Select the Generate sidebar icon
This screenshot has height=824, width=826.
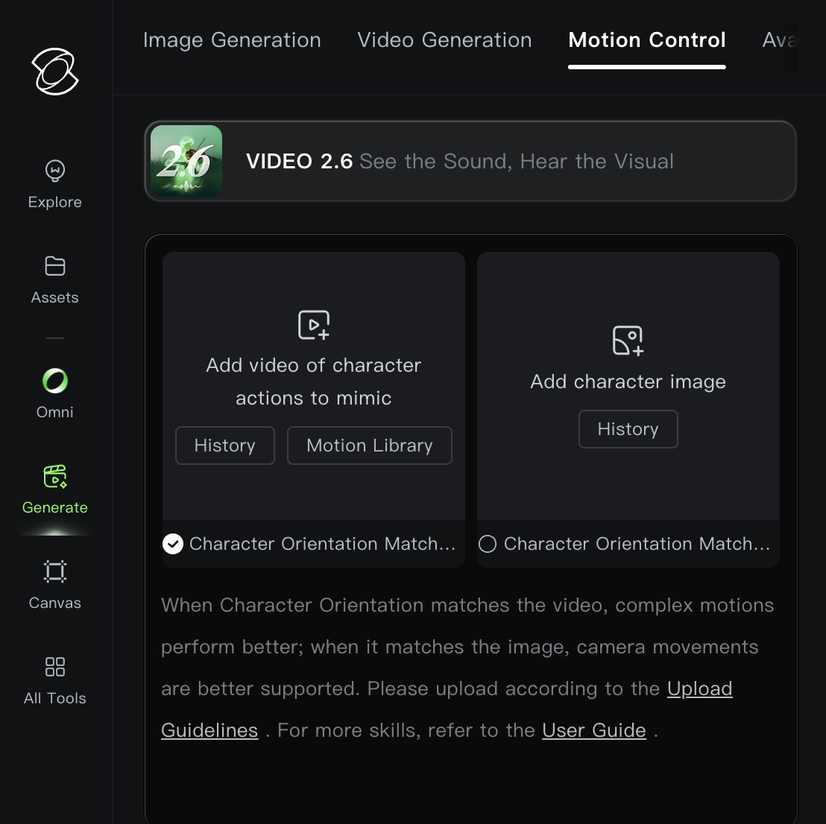click(x=55, y=488)
